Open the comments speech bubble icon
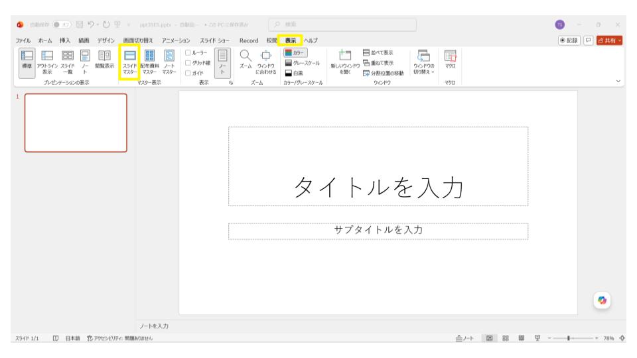 point(588,40)
